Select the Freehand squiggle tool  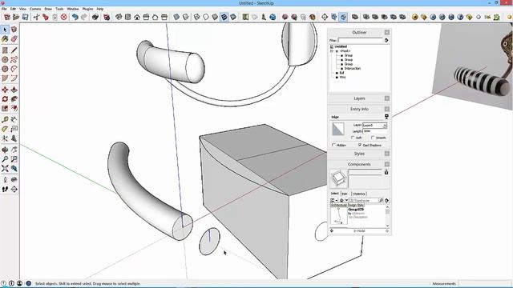tap(14, 60)
